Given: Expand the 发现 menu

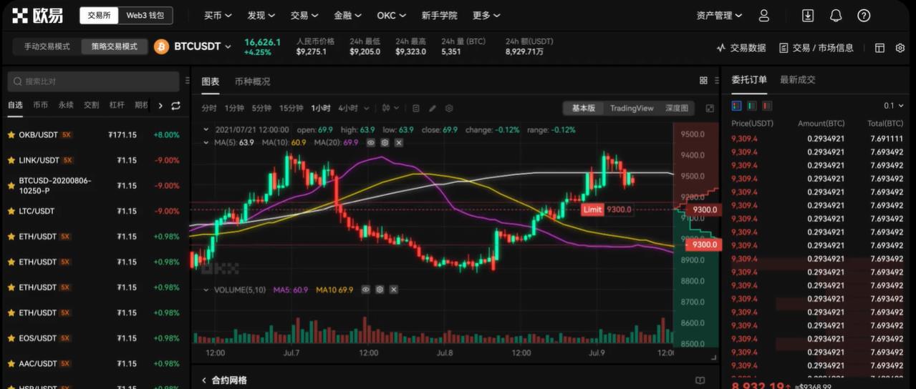Looking at the screenshot, I should tap(261, 15).
